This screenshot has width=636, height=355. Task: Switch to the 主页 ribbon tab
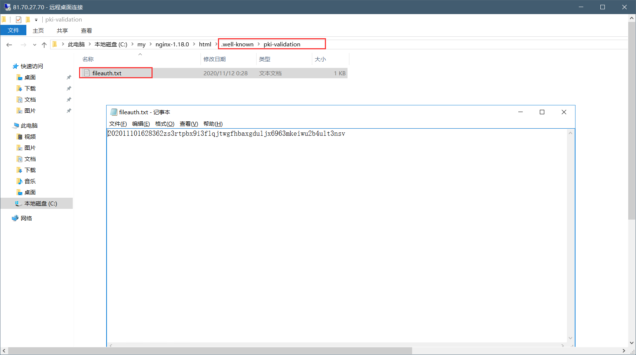(38, 30)
